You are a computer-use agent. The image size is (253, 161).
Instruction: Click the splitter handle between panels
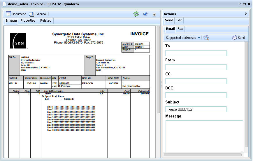point(161,84)
